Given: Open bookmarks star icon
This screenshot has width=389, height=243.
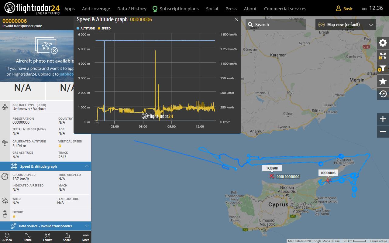Looking at the screenshot, I should pos(383,81).
